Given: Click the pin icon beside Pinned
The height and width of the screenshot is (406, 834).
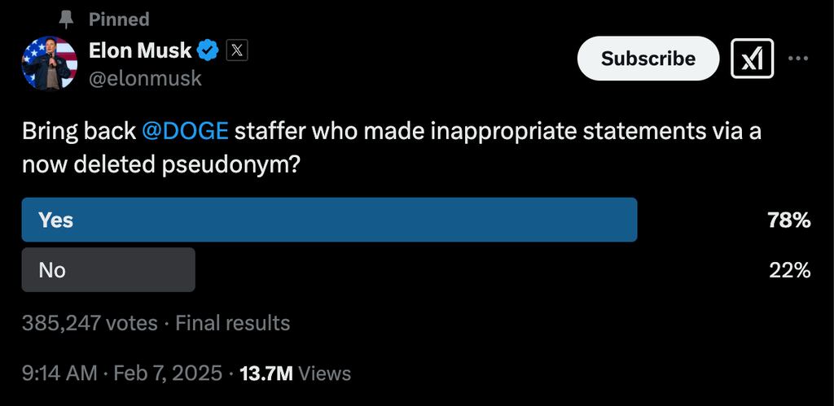Looking at the screenshot, I should coord(67,19).
